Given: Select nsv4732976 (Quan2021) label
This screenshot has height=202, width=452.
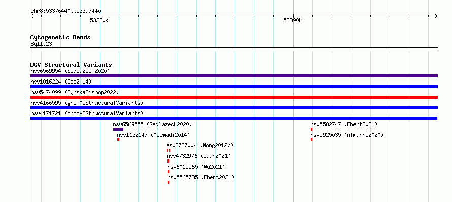Looking at the screenshot, I should [199, 156].
